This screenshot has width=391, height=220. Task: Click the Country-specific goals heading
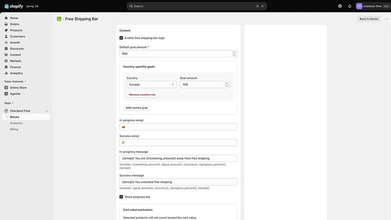pyautogui.click(x=139, y=66)
